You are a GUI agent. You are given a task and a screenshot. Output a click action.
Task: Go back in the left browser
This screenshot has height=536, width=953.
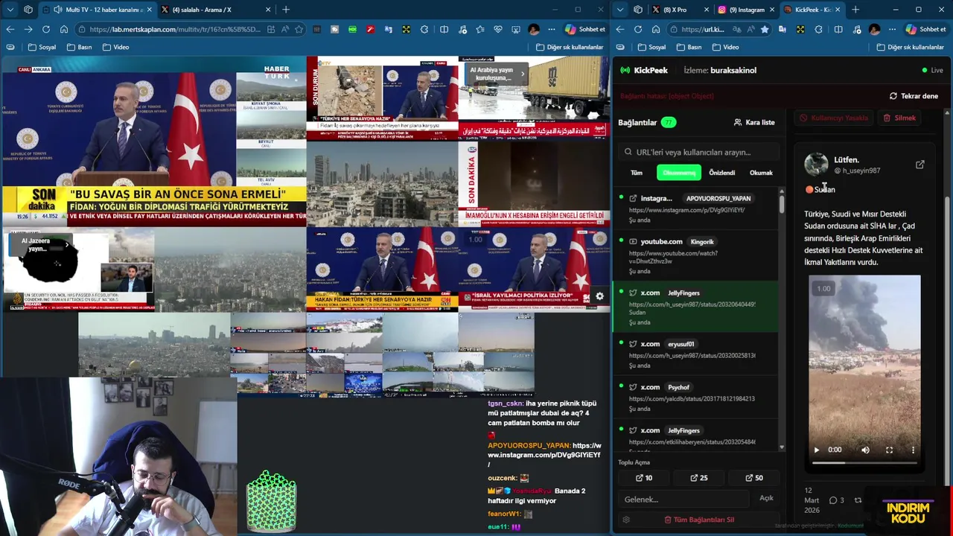pos(10,29)
